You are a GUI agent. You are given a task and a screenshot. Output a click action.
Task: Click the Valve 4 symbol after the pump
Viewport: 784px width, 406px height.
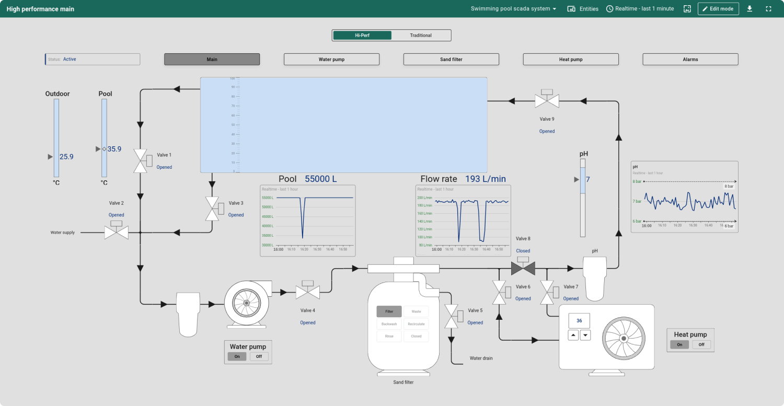[308, 291]
